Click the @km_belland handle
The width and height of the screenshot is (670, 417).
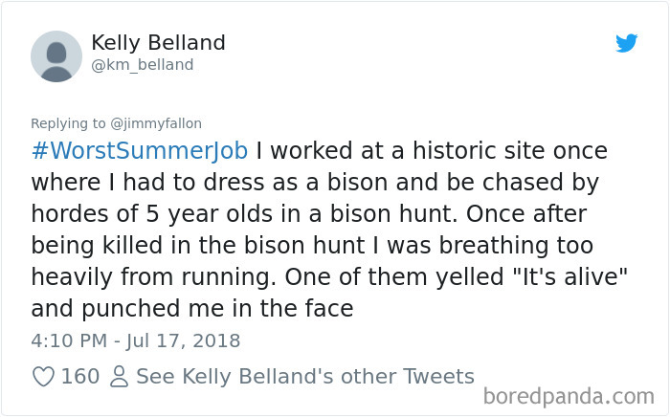click(x=143, y=65)
